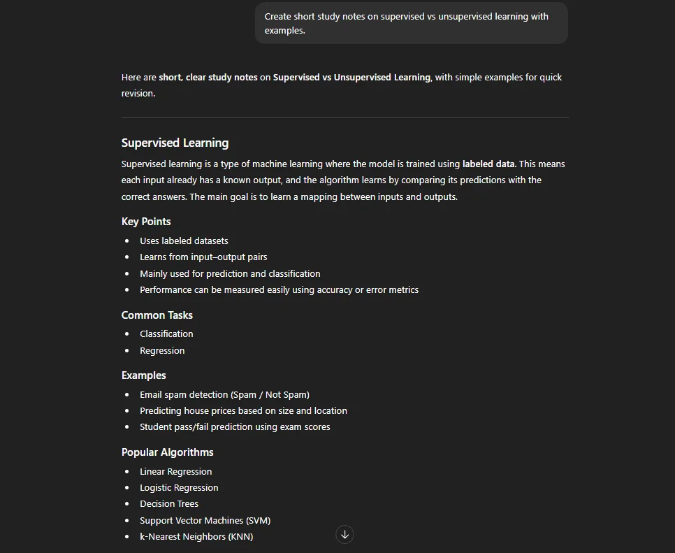675x553 pixels.
Task: Click the bold 'labeled data' text
Action: pyautogui.click(x=488, y=164)
